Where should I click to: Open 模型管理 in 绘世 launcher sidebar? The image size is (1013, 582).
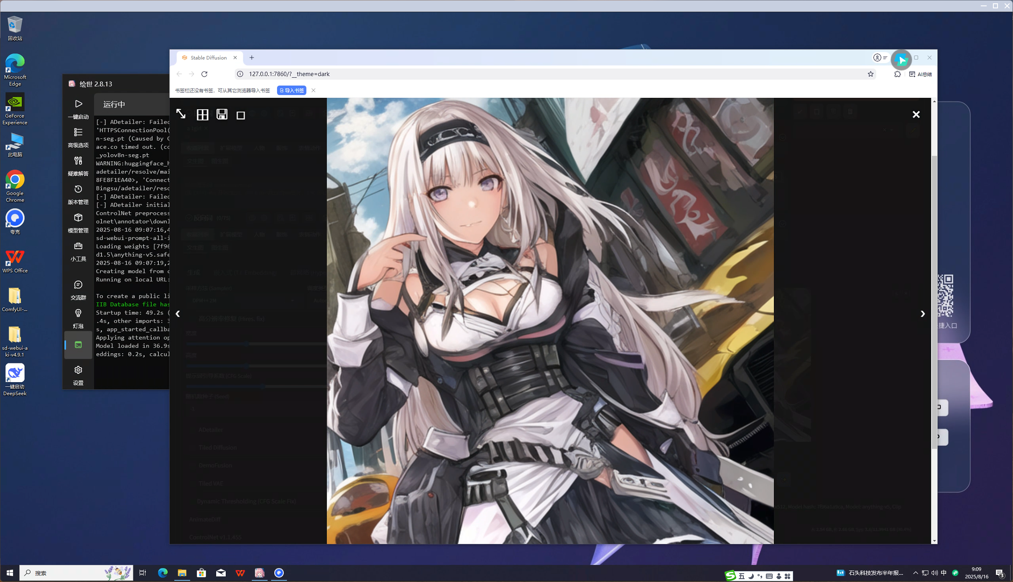pyautogui.click(x=78, y=223)
